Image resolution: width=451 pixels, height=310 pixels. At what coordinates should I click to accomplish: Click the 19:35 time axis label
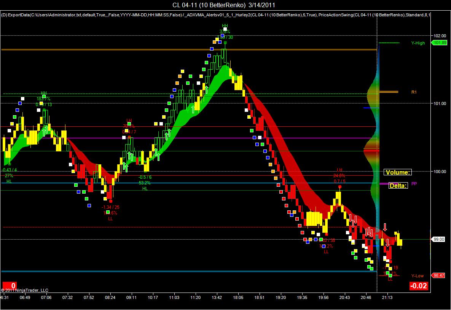tap(302, 297)
